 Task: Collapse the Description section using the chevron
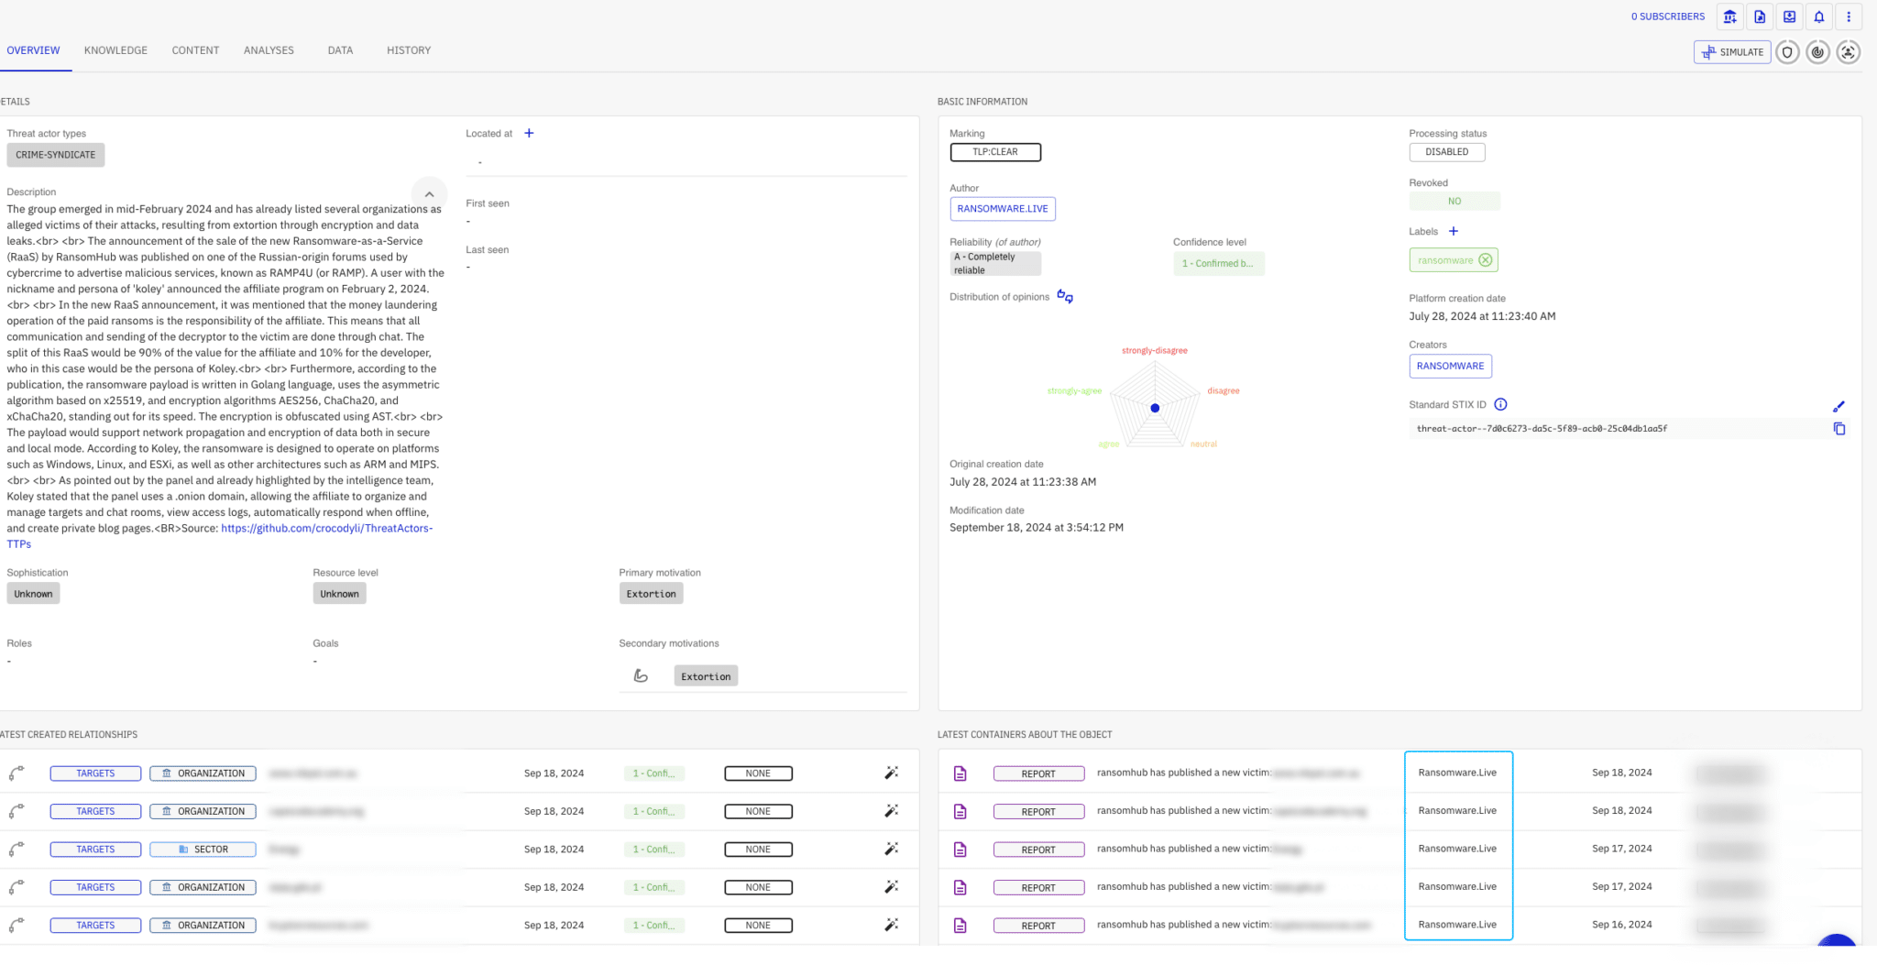(429, 193)
